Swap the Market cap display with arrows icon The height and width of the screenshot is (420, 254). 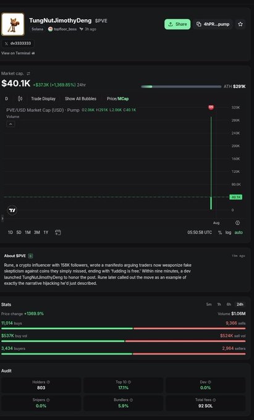[x=28, y=73]
